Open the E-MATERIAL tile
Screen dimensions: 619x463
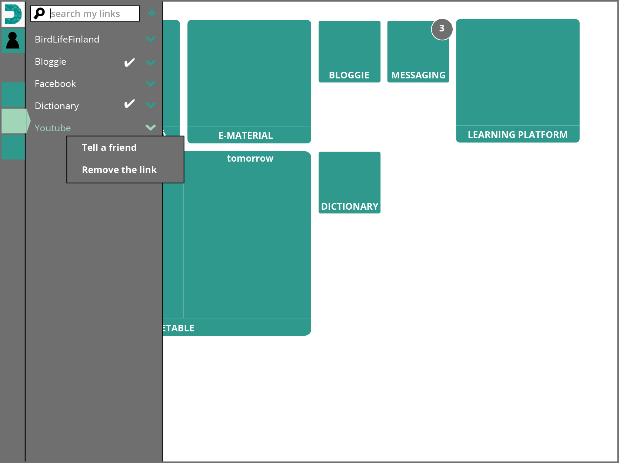[x=249, y=81]
